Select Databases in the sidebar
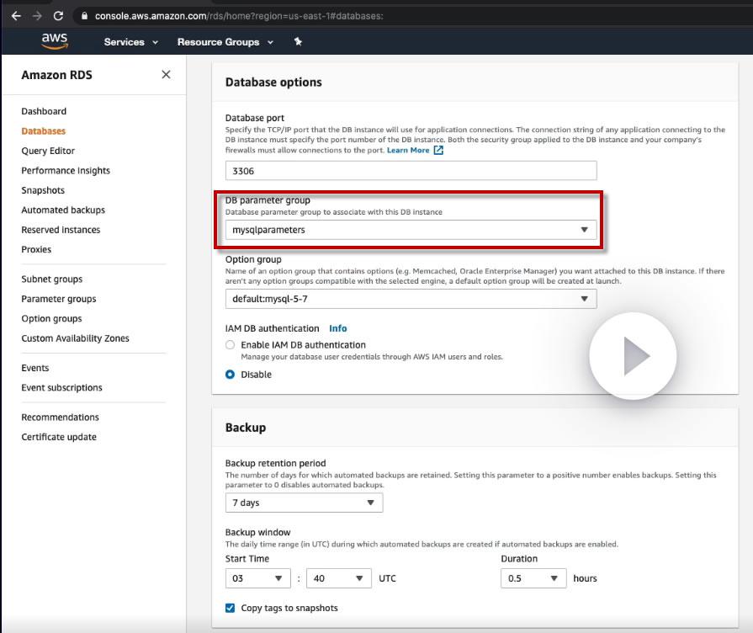The width and height of the screenshot is (753, 633). [43, 130]
